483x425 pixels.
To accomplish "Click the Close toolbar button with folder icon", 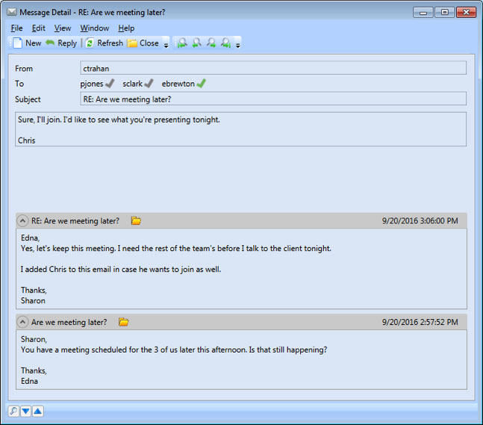I will (x=143, y=43).
